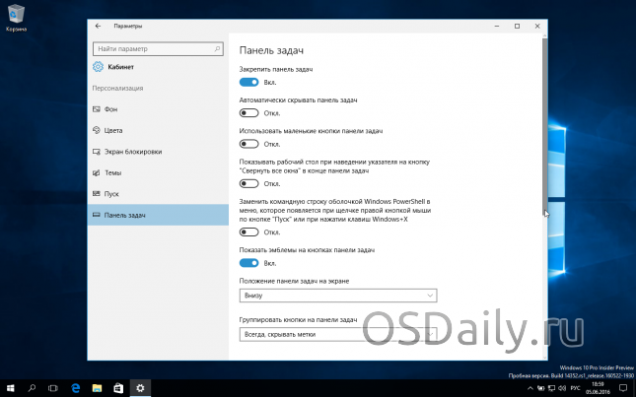Screen dimensions: 636x397
Task: Expand the Группировать кнопки dropdown
Action: coord(338,335)
